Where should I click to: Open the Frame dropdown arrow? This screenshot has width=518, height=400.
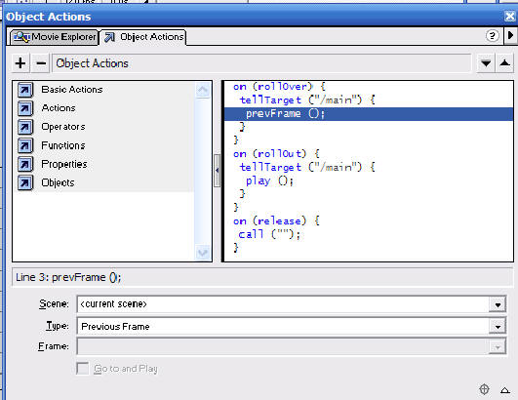(498, 346)
